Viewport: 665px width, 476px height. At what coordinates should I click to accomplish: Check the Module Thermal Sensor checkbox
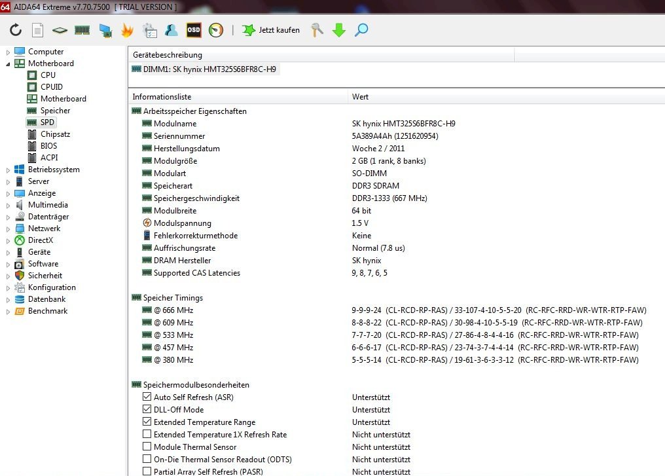[x=147, y=447]
